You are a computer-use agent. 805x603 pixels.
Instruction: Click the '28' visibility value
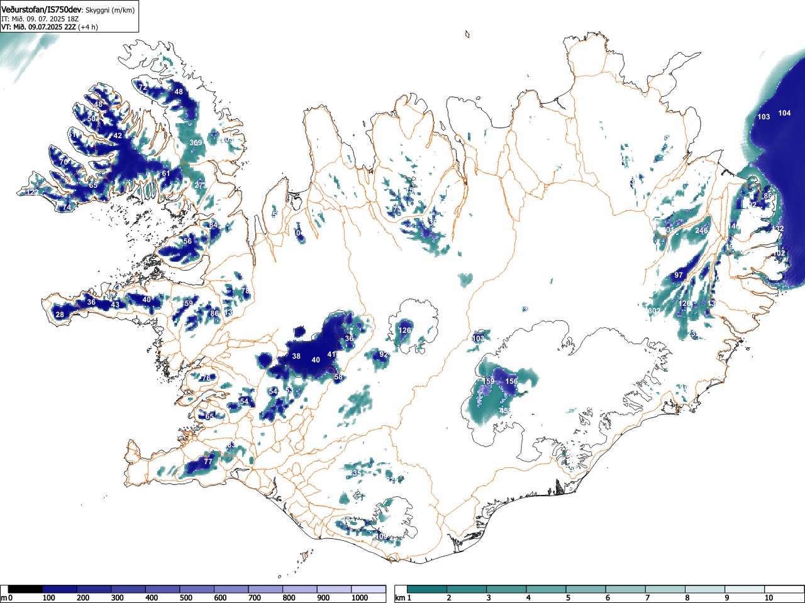coord(60,315)
